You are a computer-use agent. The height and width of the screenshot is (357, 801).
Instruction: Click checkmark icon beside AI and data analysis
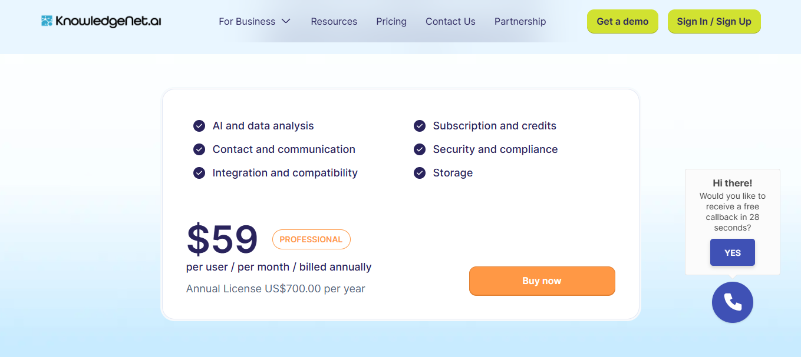click(x=199, y=126)
